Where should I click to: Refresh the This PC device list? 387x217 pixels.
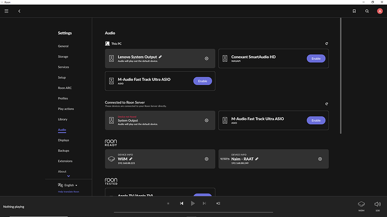pyautogui.click(x=326, y=44)
